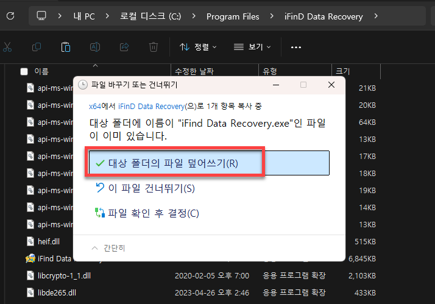
Task: Go to iFinD Data Recovery breadcrumb
Action: click(324, 16)
